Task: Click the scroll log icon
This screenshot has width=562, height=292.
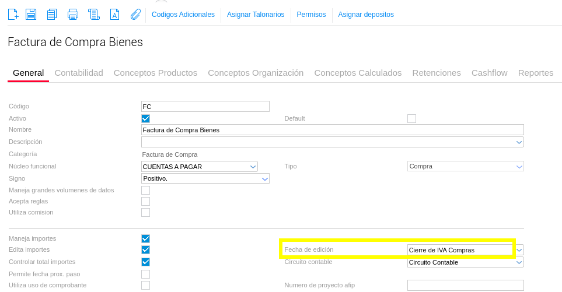Action: click(94, 15)
